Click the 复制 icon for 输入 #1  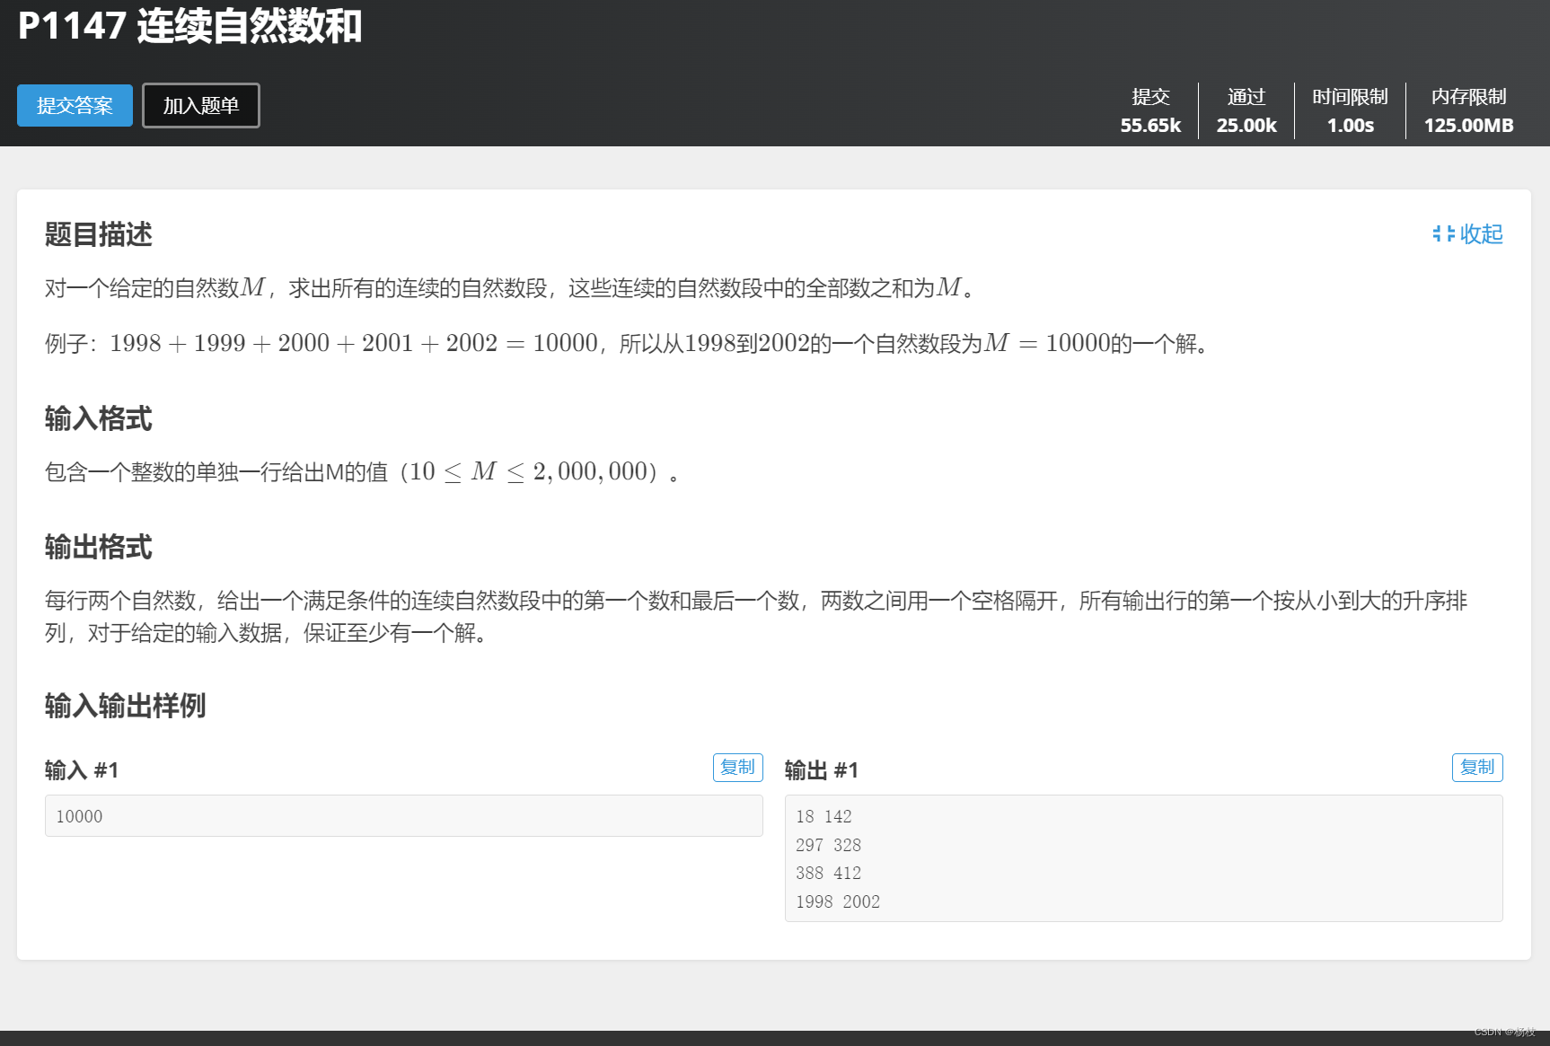pyautogui.click(x=736, y=768)
